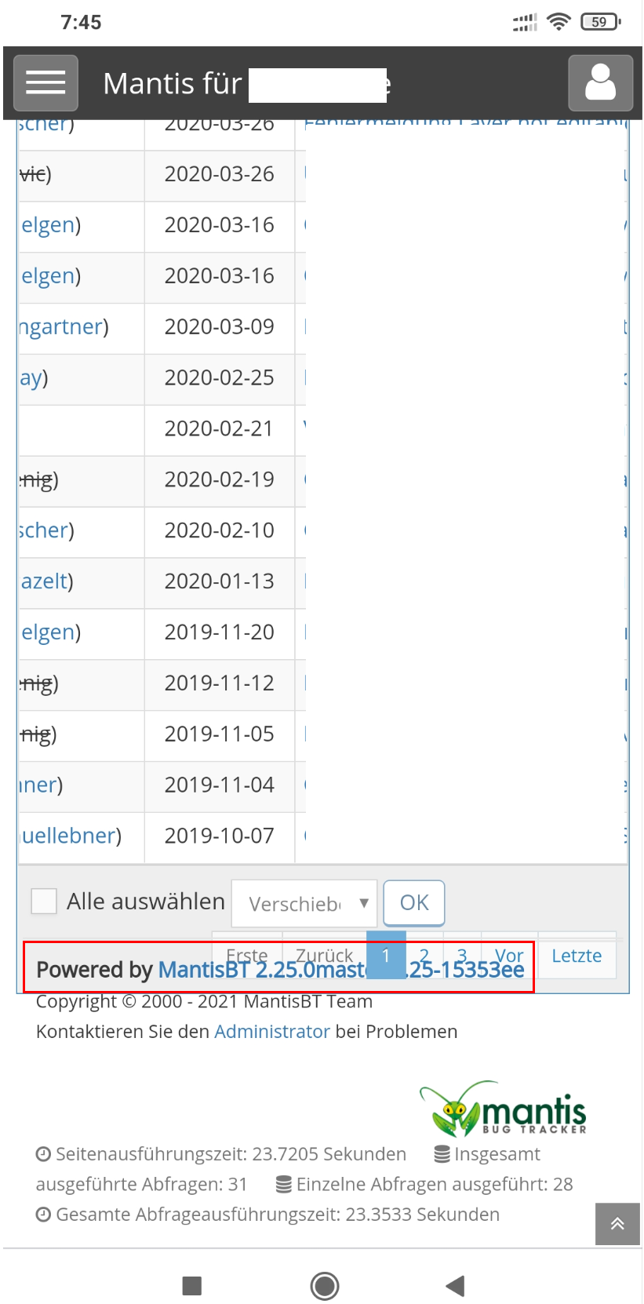The image size is (644, 1304).
Task: Select pagination page 3
Action: click(462, 954)
